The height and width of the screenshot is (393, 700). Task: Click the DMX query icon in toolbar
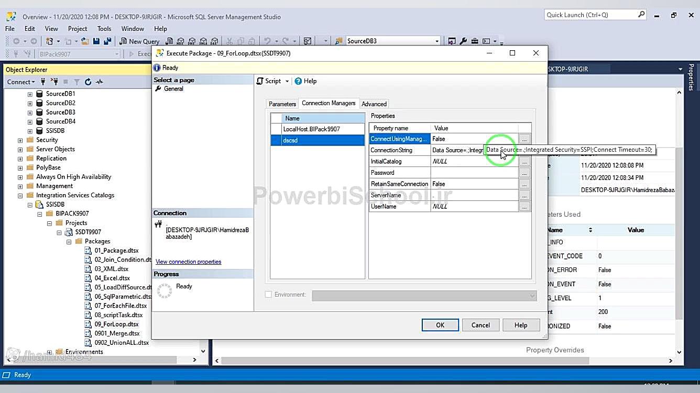[192, 41]
